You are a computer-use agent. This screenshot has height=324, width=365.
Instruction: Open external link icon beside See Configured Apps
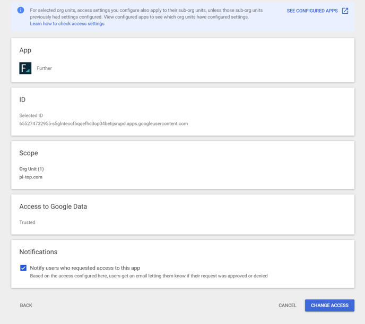pyautogui.click(x=345, y=11)
